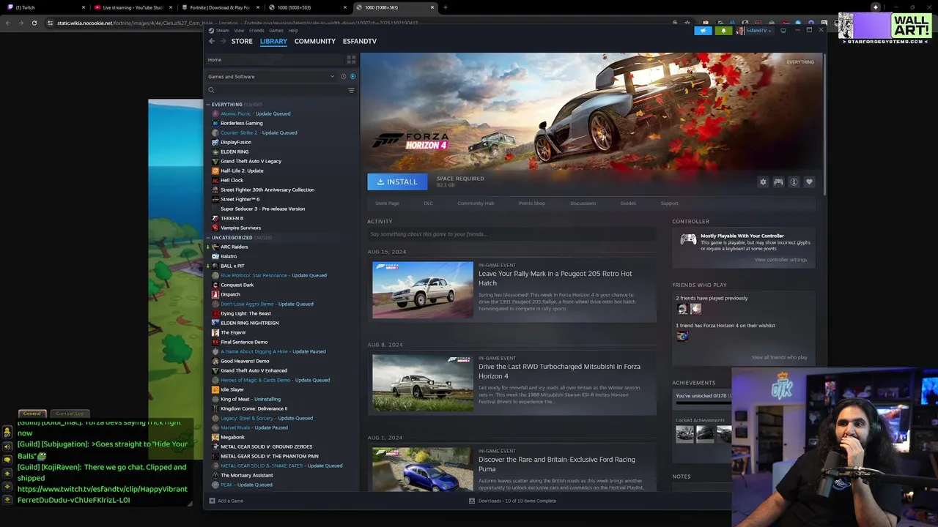Go back with Steam's back arrow
This screenshot has width=938, height=527.
tap(212, 41)
